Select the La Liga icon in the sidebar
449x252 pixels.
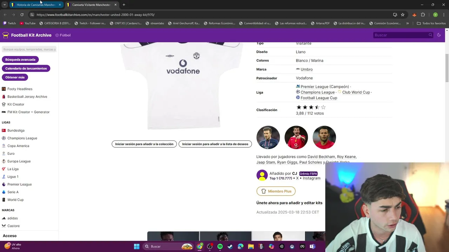pyautogui.click(x=4, y=169)
